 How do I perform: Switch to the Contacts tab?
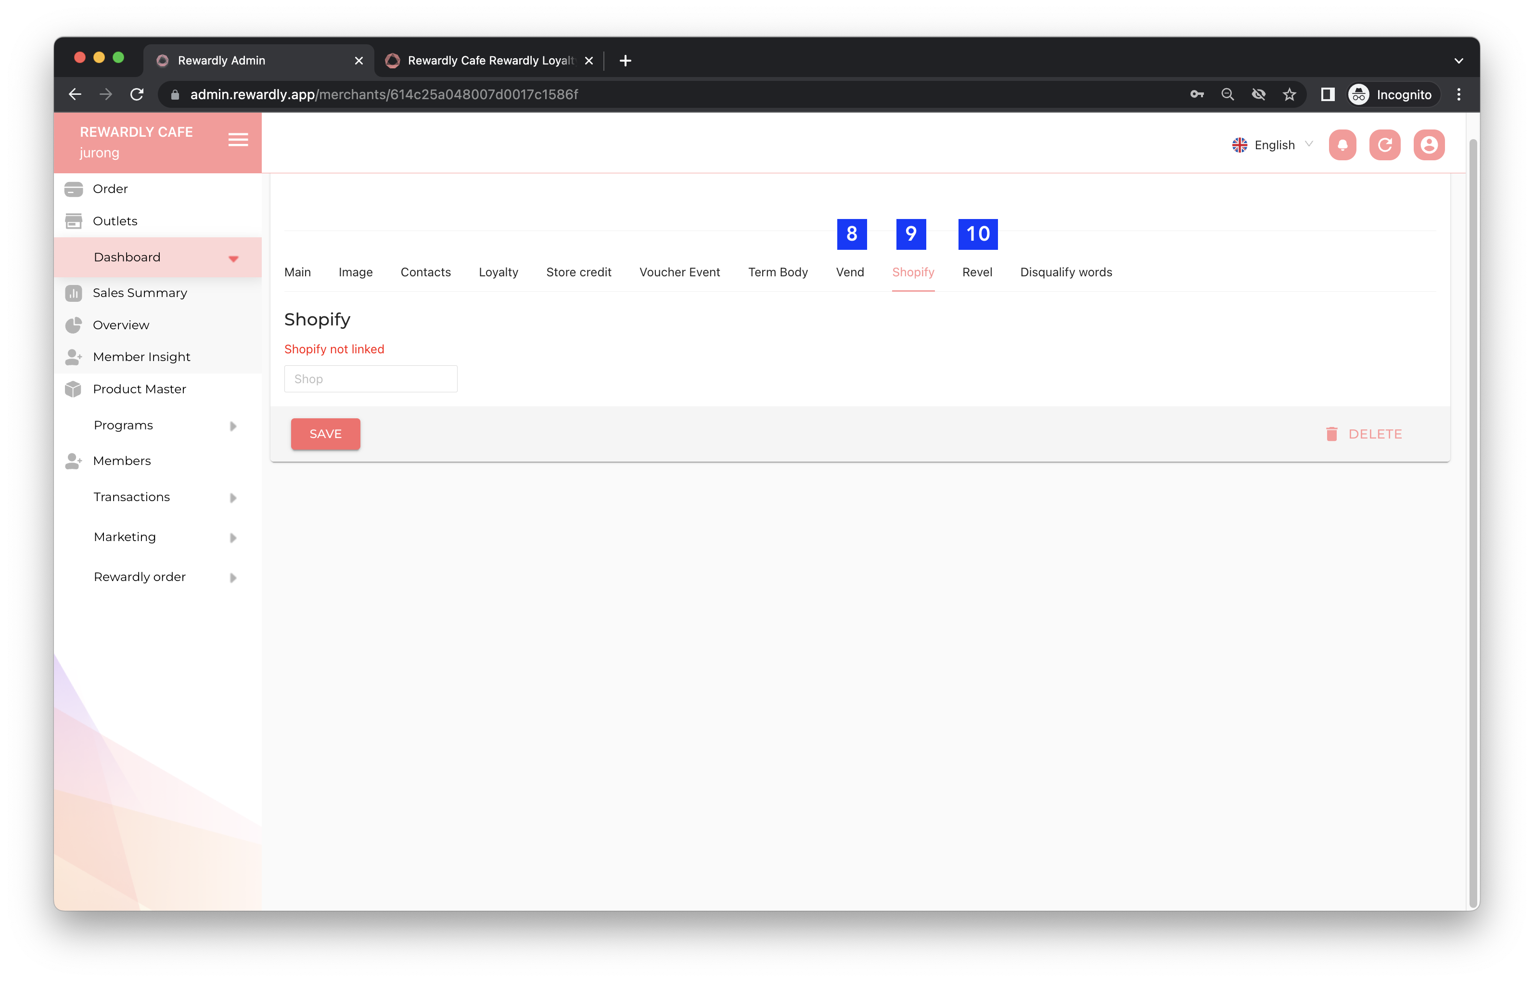(425, 272)
